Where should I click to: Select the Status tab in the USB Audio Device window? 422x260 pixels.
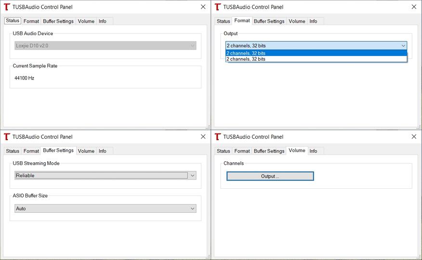(13, 21)
